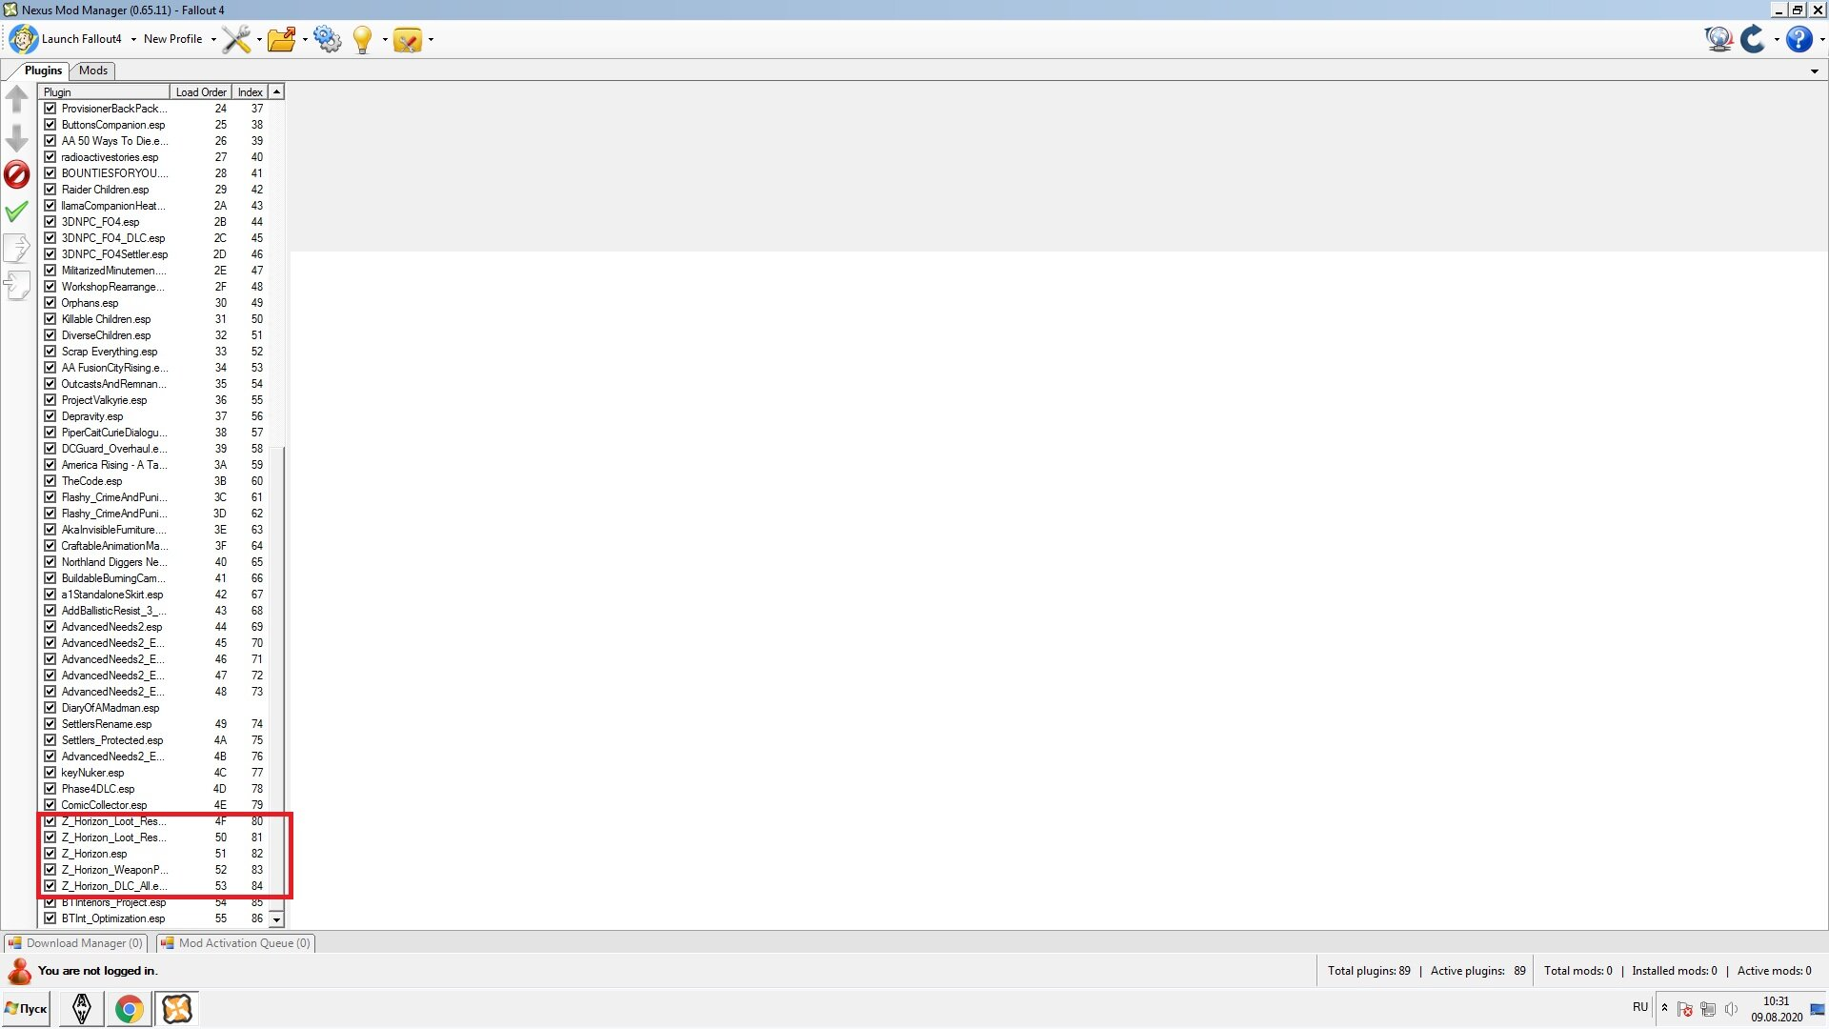Click the gears settings icon
Viewport: 1829px width, 1029px height.
coord(327,39)
